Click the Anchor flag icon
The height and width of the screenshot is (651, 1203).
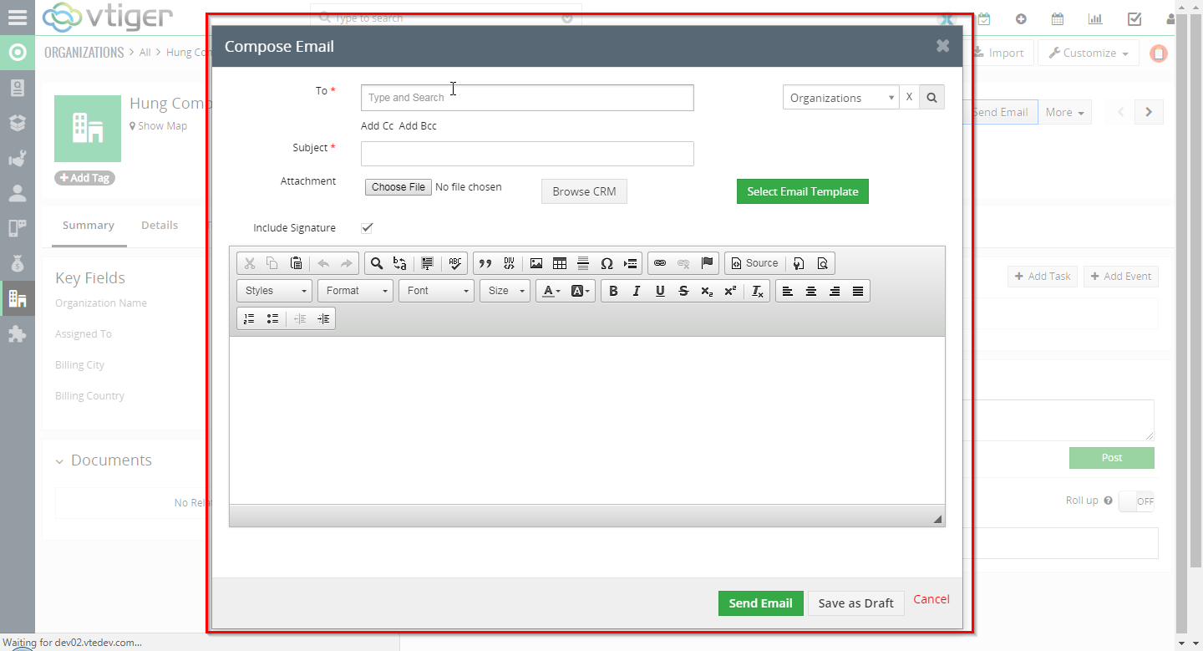(x=707, y=263)
